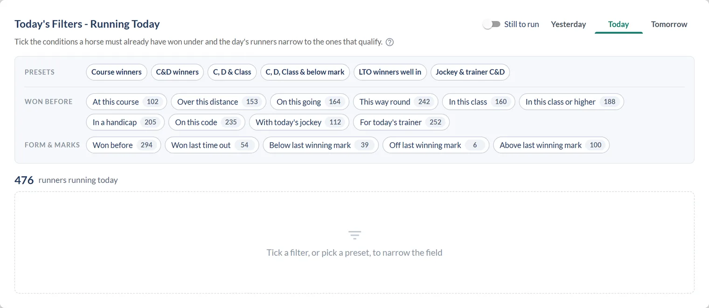Apply the Course winners preset
Screen dimensions: 709x308
tap(117, 72)
